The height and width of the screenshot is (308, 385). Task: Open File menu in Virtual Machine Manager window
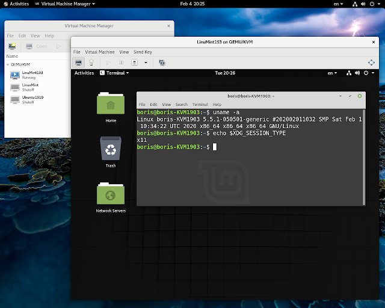(10, 36)
